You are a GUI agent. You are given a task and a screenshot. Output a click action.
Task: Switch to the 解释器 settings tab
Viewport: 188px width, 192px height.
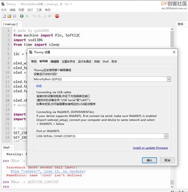click(44, 61)
